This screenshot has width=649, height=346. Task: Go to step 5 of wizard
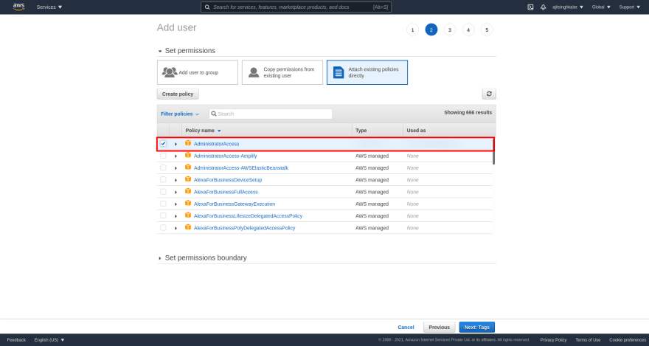coord(487,30)
